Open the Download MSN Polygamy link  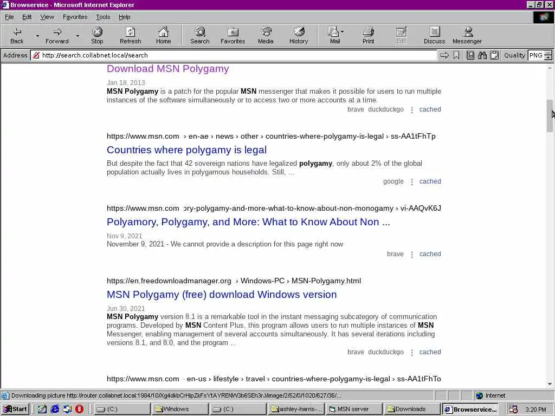pos(168,69)
